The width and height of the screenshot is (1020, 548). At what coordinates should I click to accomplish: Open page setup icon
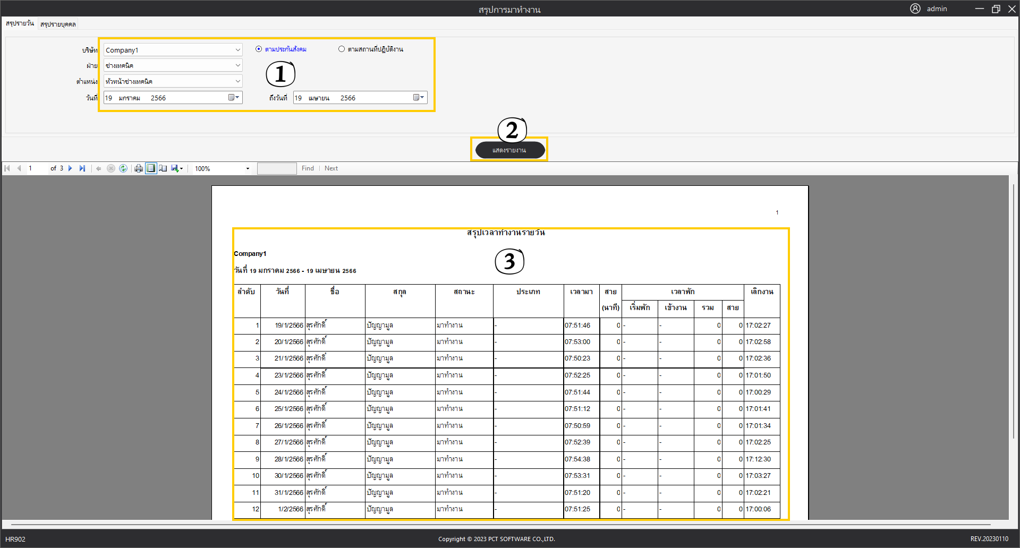163,168
